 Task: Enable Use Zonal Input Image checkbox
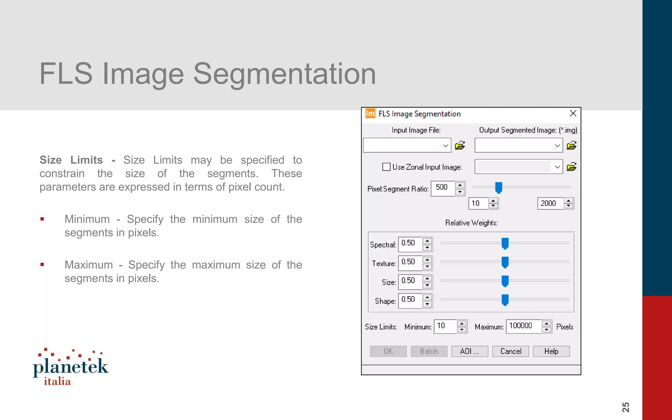[386, 167]
